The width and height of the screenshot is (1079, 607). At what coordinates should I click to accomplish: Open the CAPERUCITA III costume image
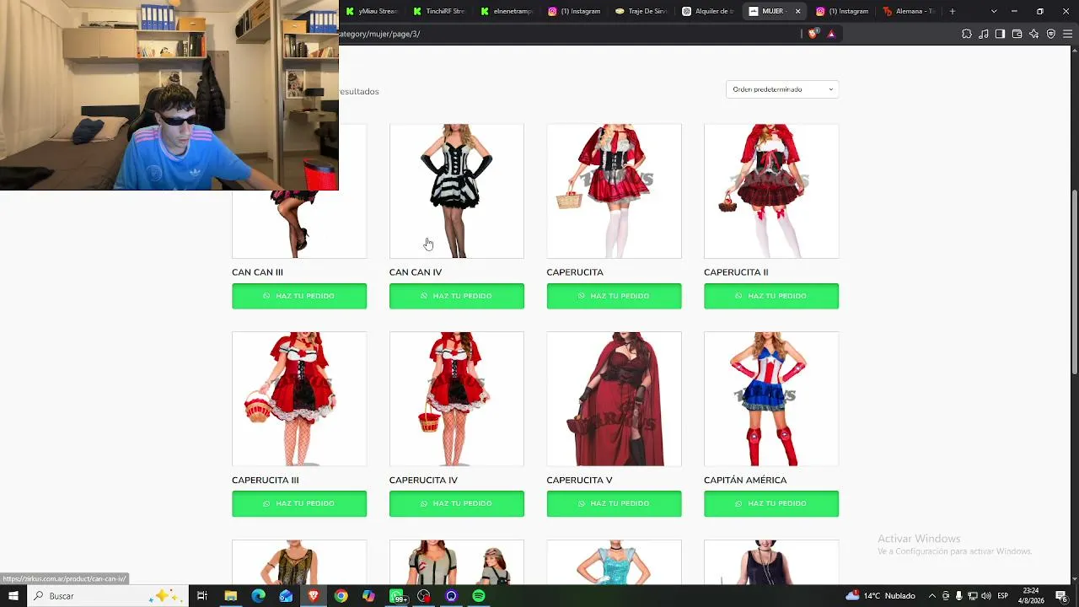click(299, 399)
